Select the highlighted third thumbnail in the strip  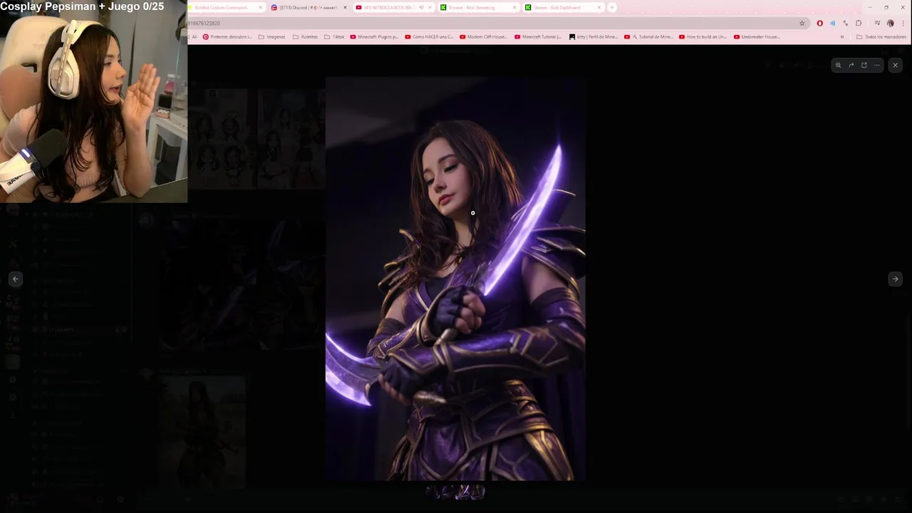pos(462,491)
